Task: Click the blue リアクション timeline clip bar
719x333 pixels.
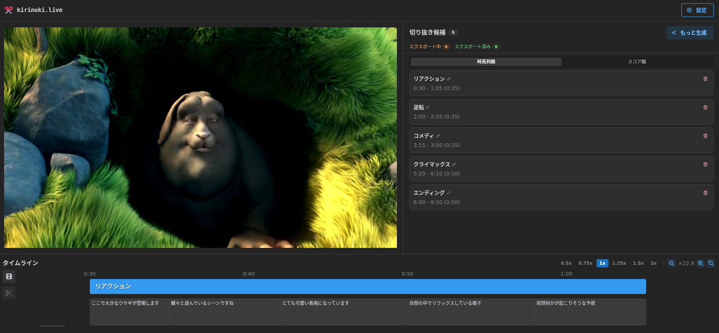Action: coord(368,286)
